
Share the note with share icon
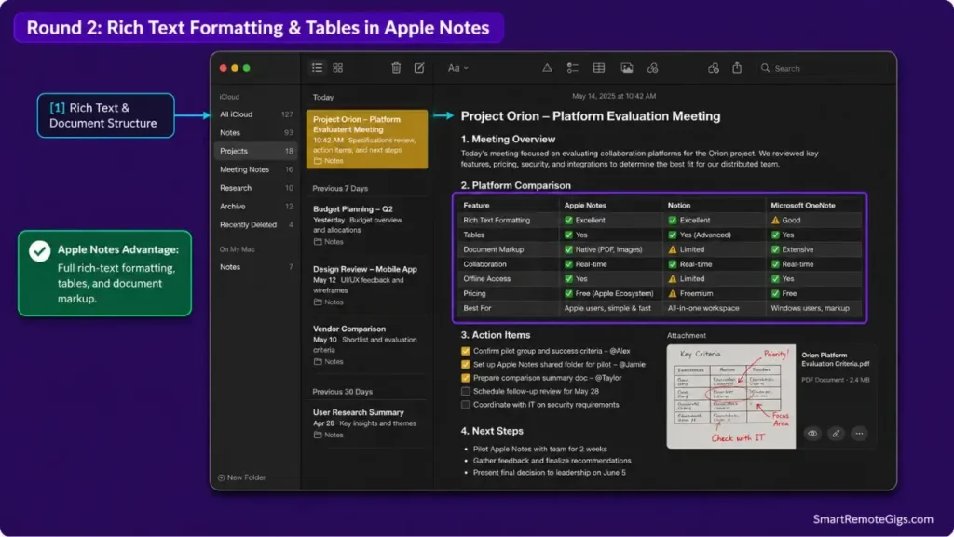[737, 67]
